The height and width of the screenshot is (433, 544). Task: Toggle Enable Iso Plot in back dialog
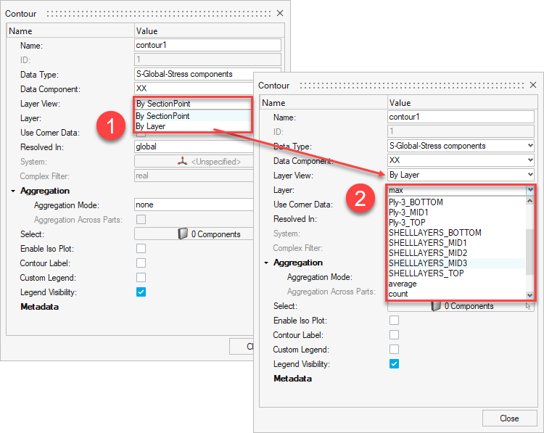click(x=141, y=249)
